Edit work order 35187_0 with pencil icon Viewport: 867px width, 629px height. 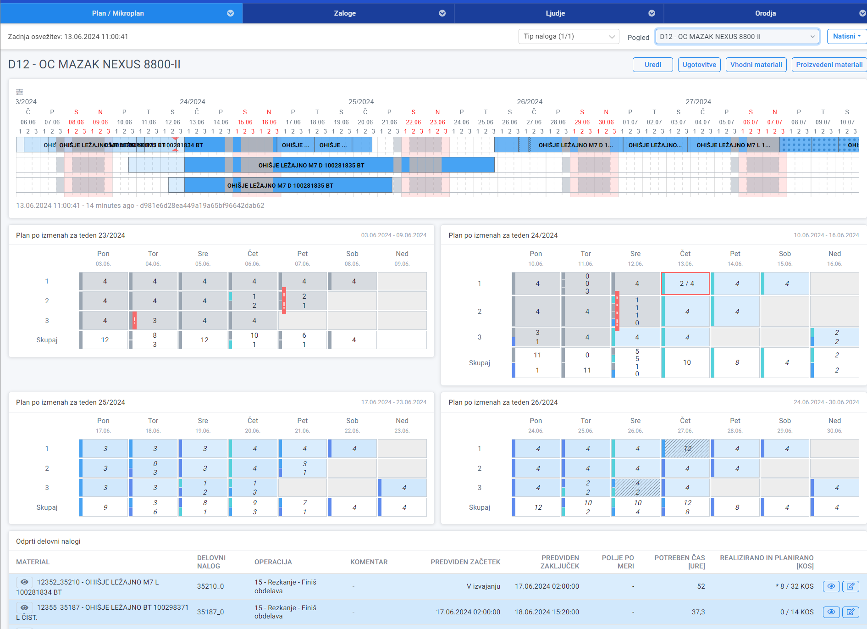coord(850,612)
